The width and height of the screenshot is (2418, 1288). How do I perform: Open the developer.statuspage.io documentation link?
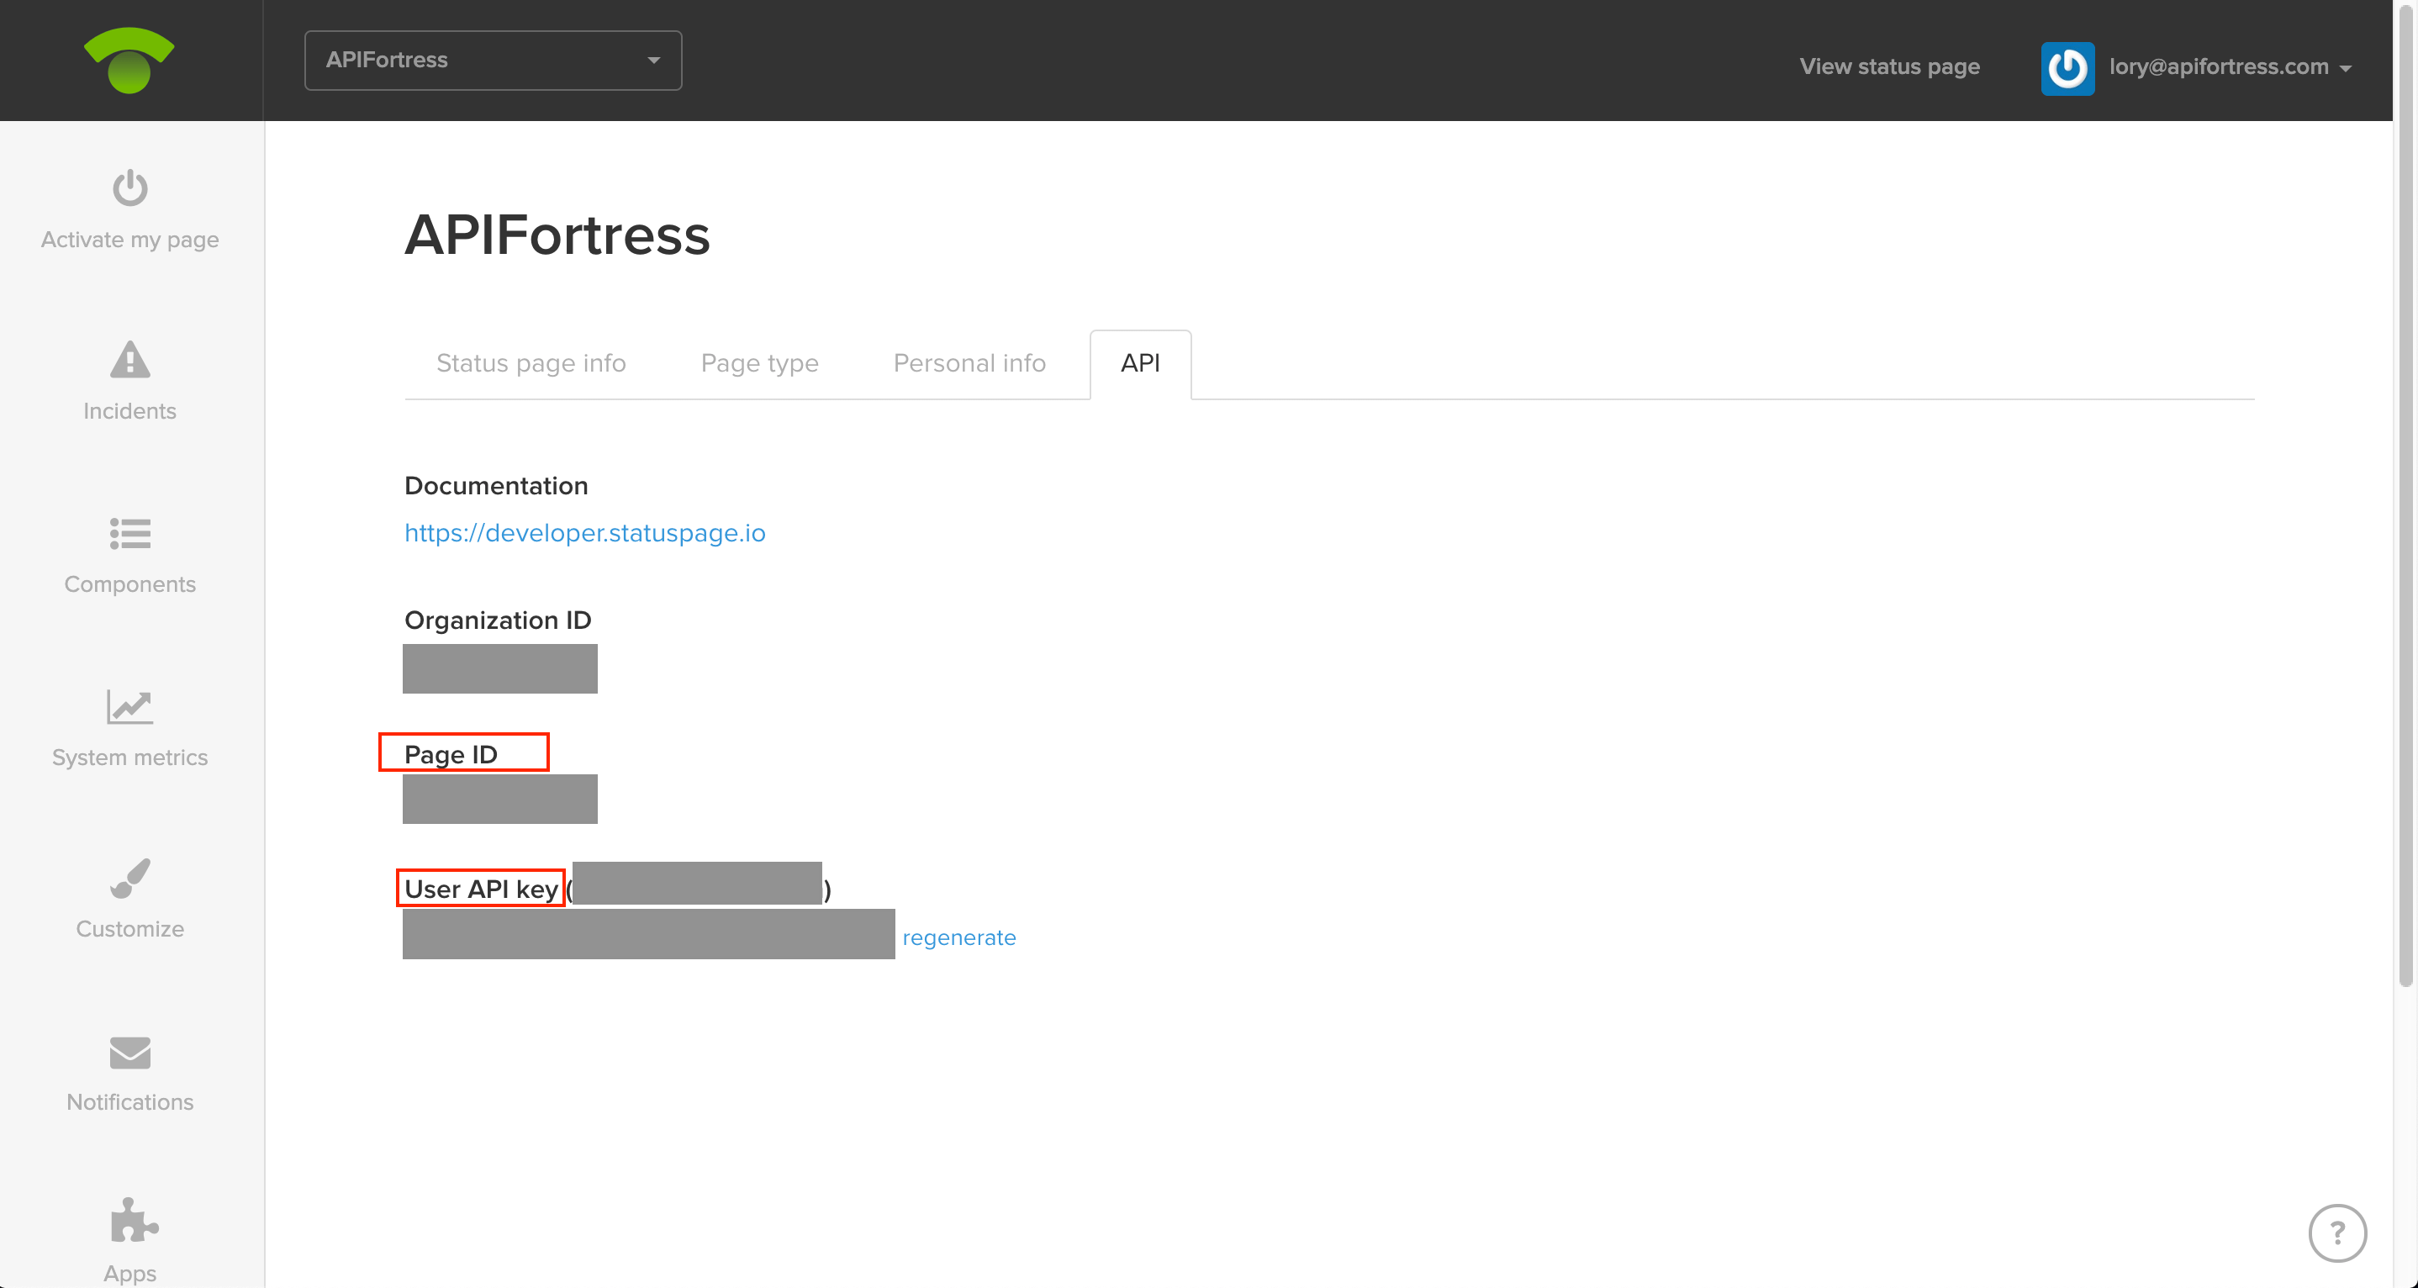(x=583, y=532)
